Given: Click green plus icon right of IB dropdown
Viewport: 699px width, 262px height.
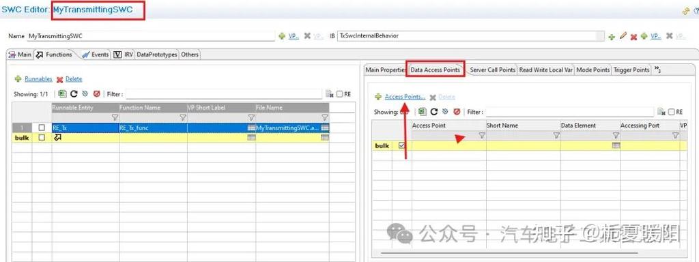Looking at the screenshot, I should [612, 37].
